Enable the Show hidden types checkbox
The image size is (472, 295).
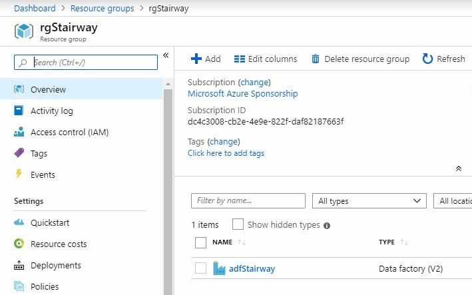point(238,224)
